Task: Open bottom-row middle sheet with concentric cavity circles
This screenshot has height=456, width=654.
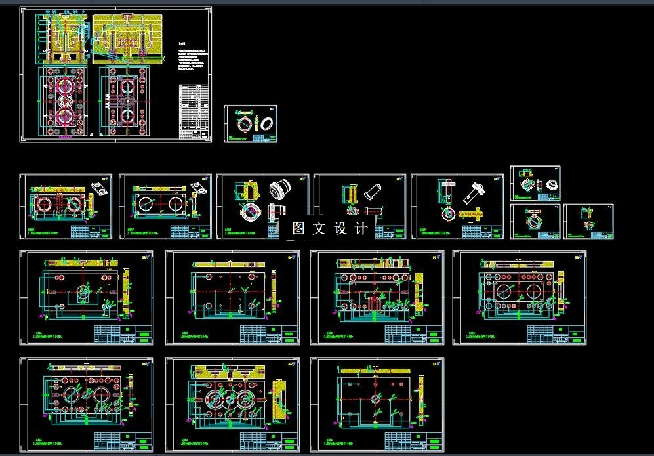Action: click(x=232, y=405)
